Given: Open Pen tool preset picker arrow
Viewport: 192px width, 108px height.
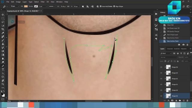Looking at the screenshot, I should click(x=7, y=7).
